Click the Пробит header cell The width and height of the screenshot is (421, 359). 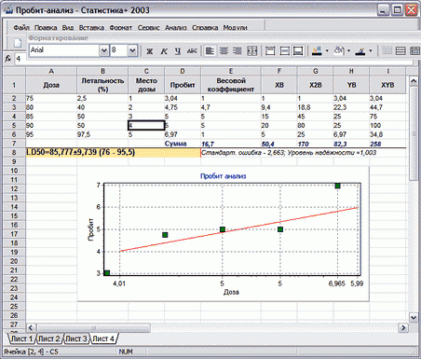click(183, 85)
